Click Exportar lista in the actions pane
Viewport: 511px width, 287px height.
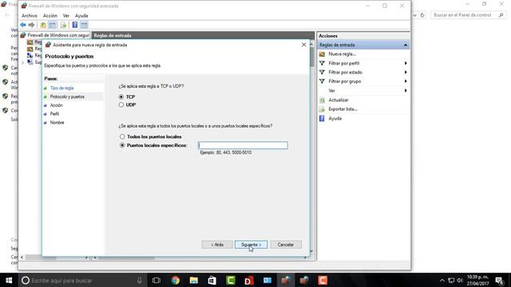pos(343,109)
